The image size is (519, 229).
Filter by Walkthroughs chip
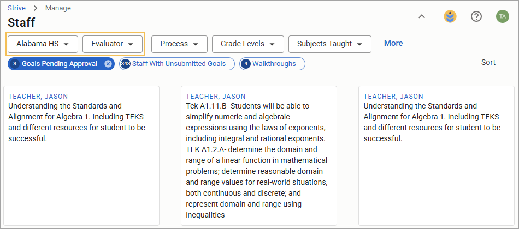pos(272,64)
